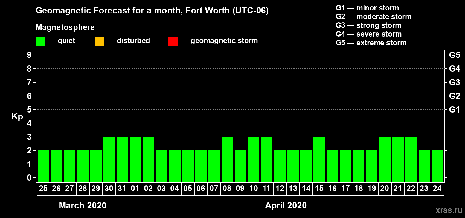Click the date cell labeled 12
465x218 pixels.
click(x=280, y=189)
